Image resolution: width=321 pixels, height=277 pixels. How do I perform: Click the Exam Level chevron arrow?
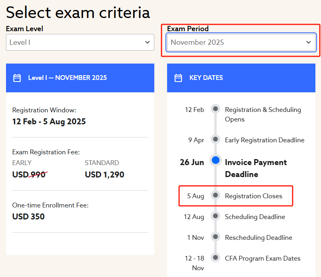pyautogui.click(x=147, y=42)
